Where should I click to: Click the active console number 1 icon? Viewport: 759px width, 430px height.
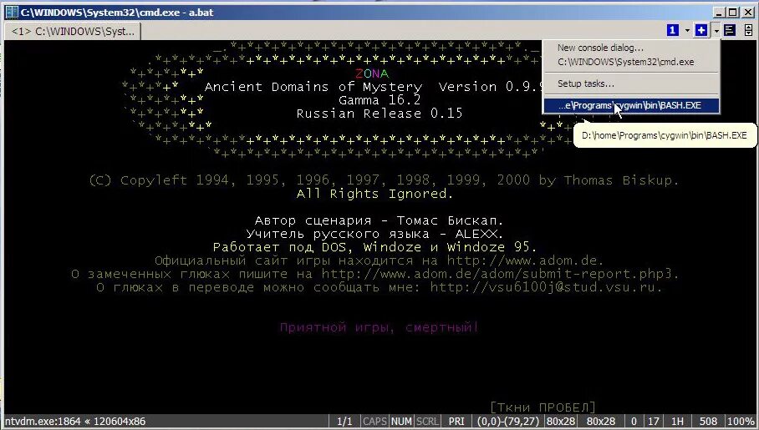point(672,30)
